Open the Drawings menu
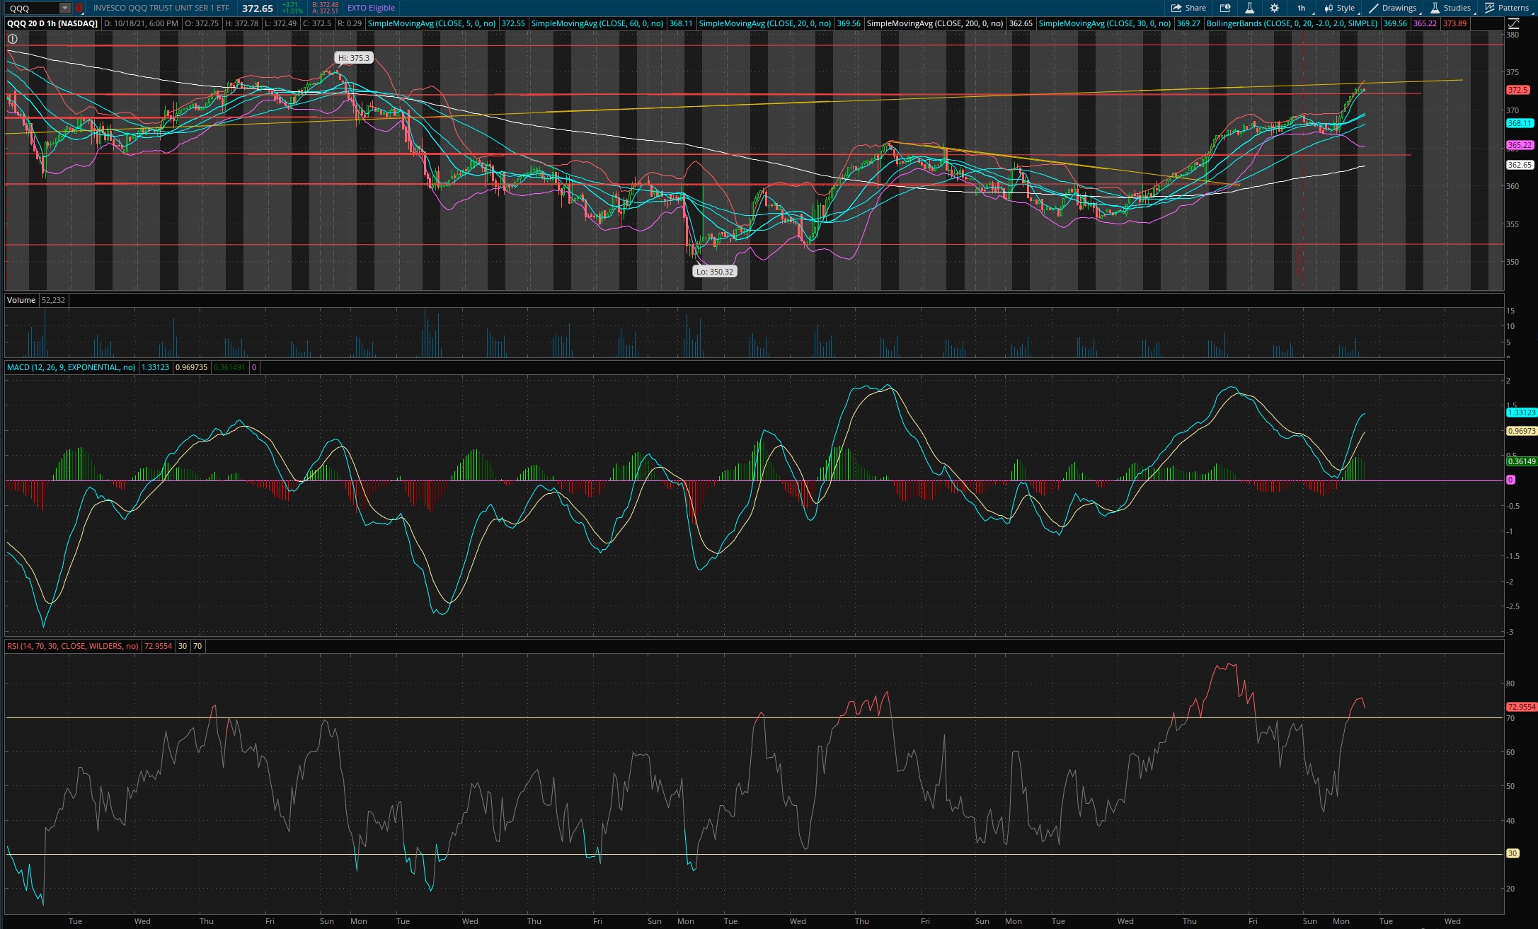The width and height of the screenshot is (1538, 929). click(1393, 8)
